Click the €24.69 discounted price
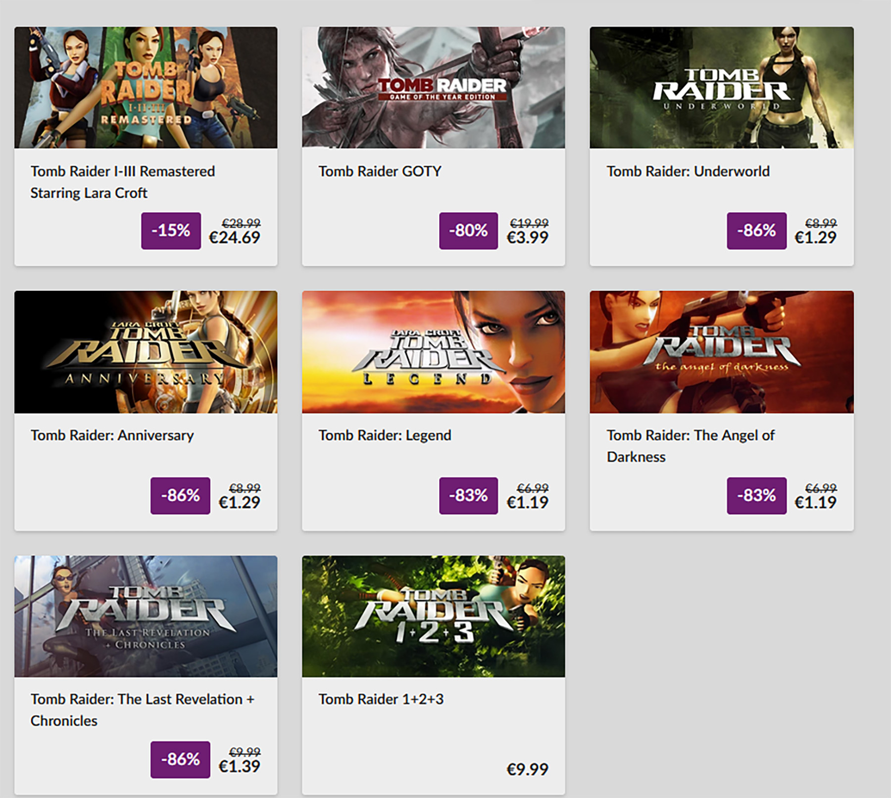Image resolution: width=891 pixels, height=798 pixels. 234,237
